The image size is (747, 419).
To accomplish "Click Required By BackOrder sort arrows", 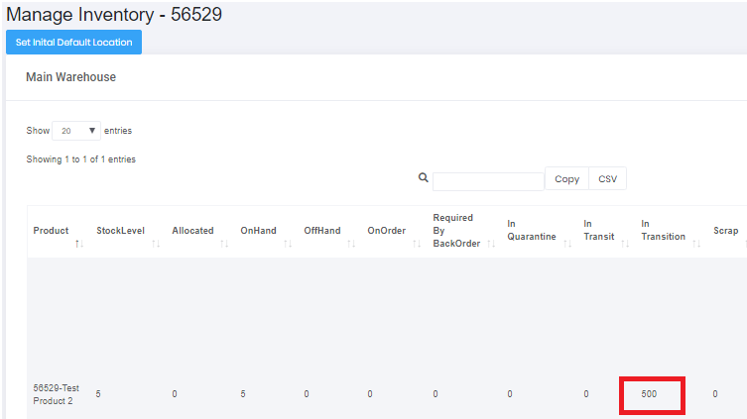I will pos(491,244).
